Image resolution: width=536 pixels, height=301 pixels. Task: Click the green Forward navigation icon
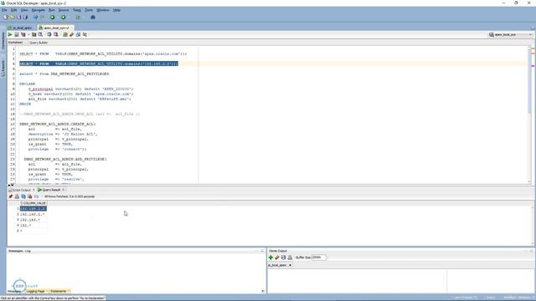[x=64, y=17]
